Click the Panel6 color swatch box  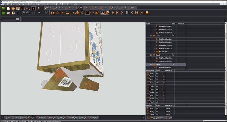148,92
